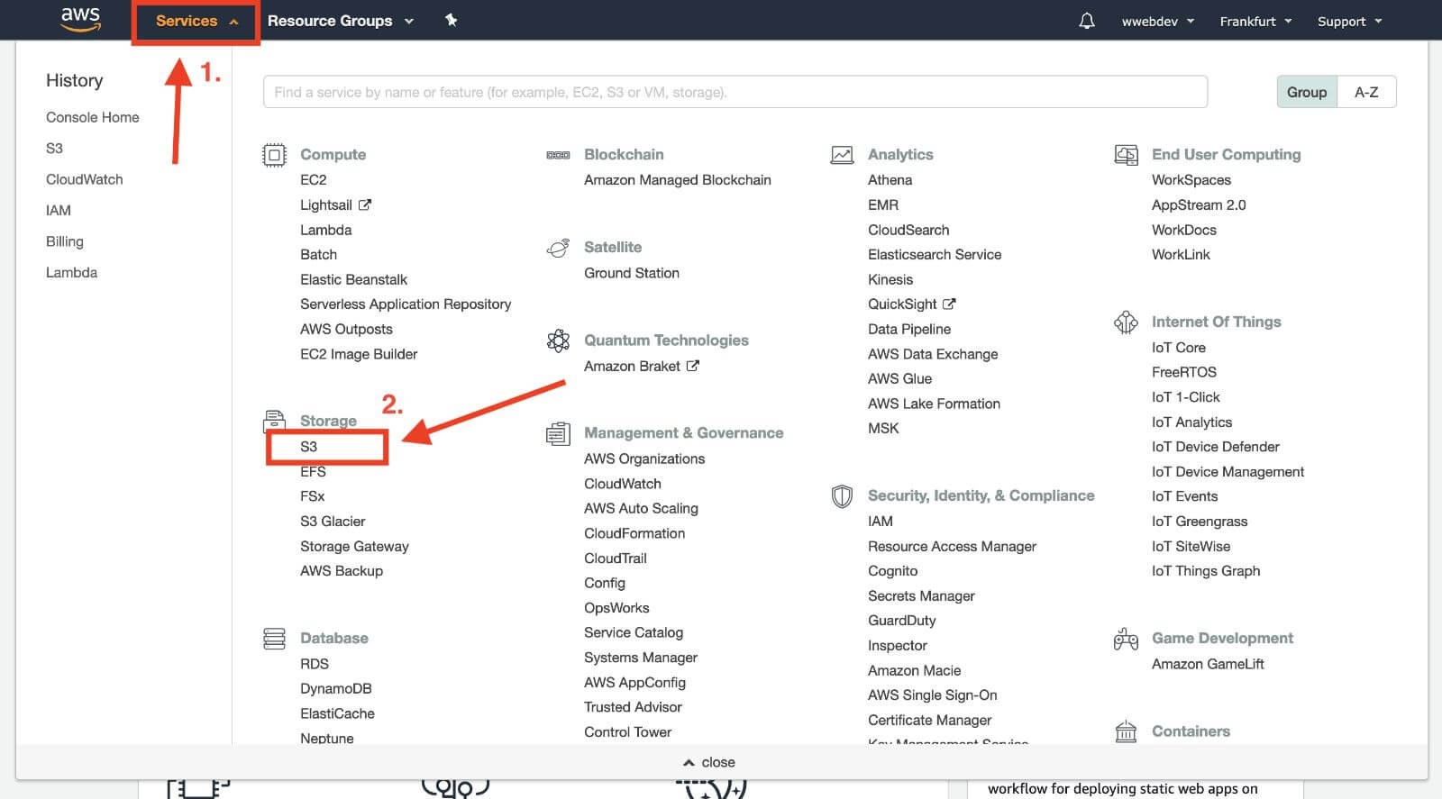Open the Support dropdown menu
The width and height of the screenshot is (1442, 799).
(x=1349, y=22)
